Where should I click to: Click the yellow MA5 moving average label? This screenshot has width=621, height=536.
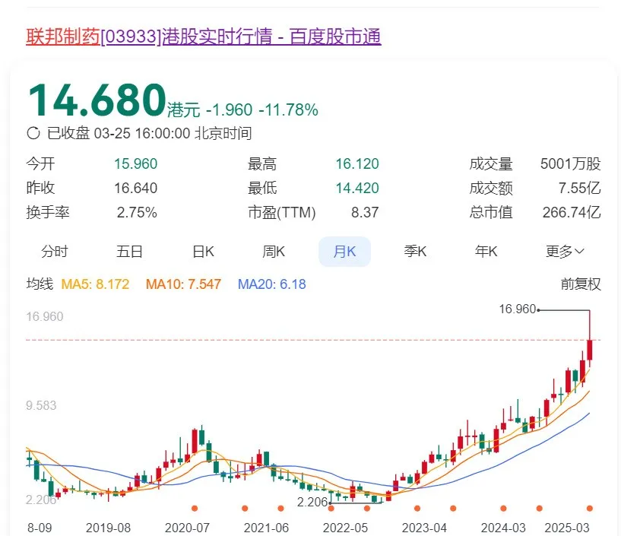point(95,284)
